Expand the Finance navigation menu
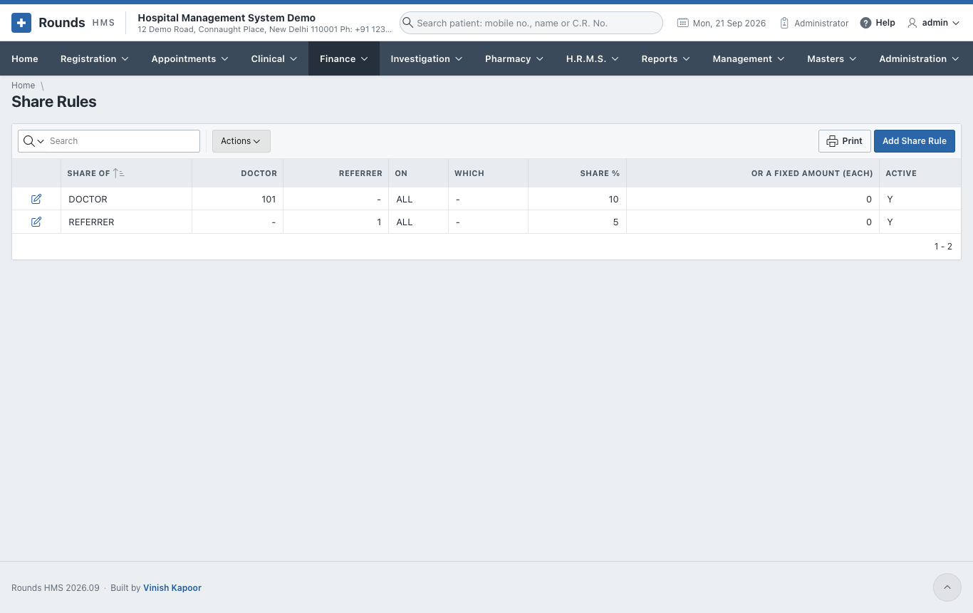The image size is (973, 613). click(344, 58)
